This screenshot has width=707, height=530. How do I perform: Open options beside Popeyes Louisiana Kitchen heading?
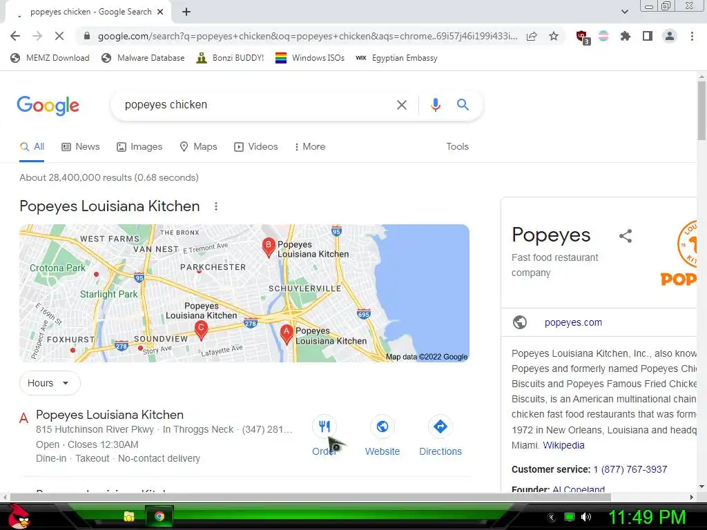click(216, 206)
